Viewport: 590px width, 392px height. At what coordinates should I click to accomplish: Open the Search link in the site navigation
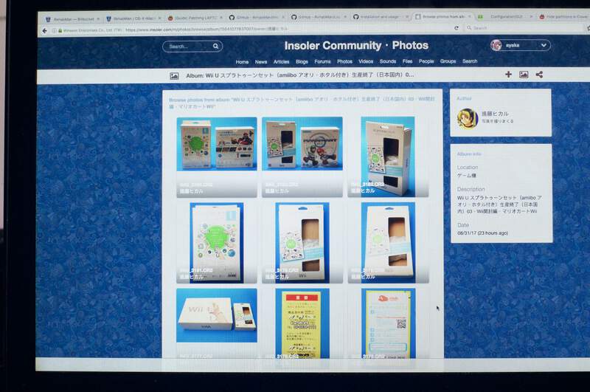click(x=470, y=61)
